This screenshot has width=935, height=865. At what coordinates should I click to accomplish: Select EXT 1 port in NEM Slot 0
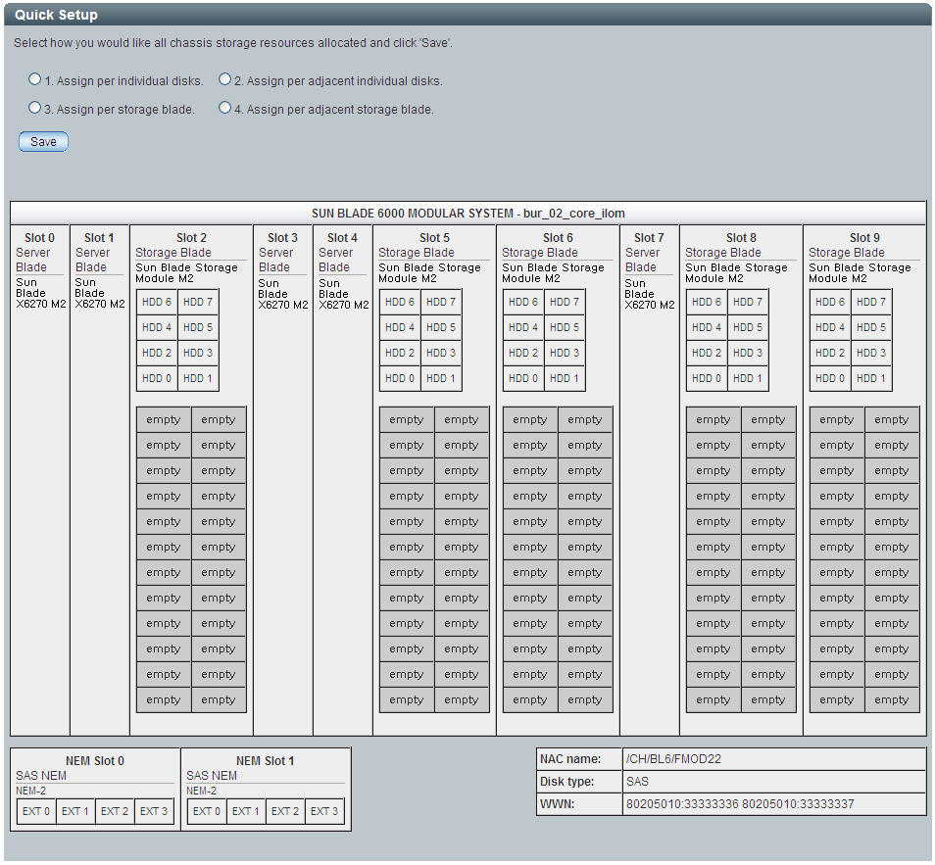(x=75, y=811)
